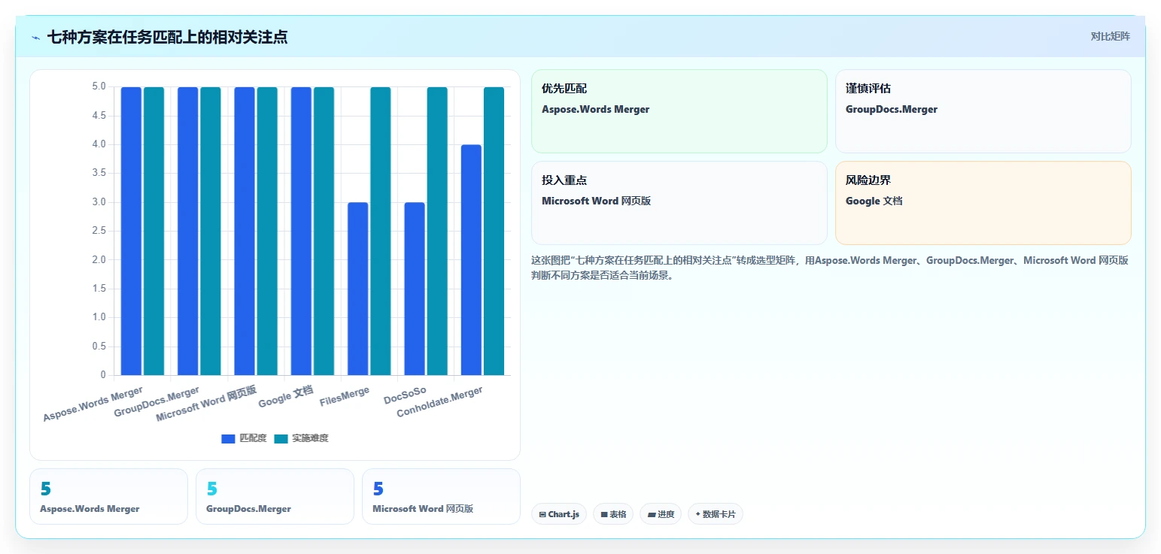
Task: Click the Conholdate.Merger axis label
Action: tap(439, 402)
